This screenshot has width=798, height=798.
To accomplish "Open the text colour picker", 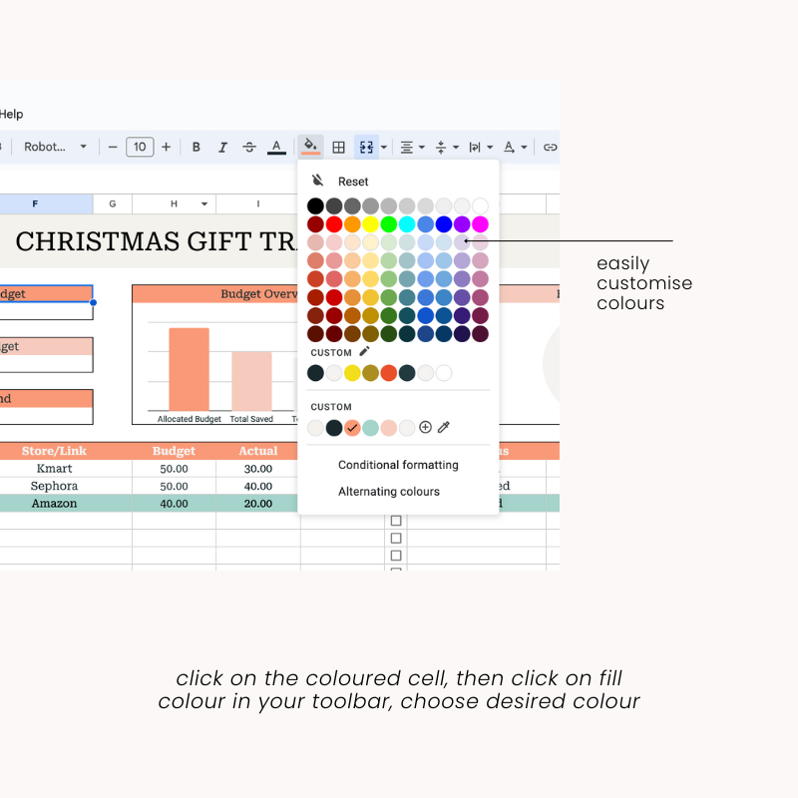I will click(276, 147).
